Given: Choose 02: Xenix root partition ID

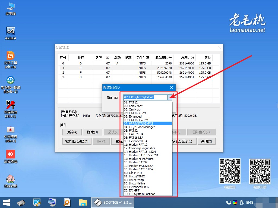Looking at the screenshot, I should (x=148, y=106).
